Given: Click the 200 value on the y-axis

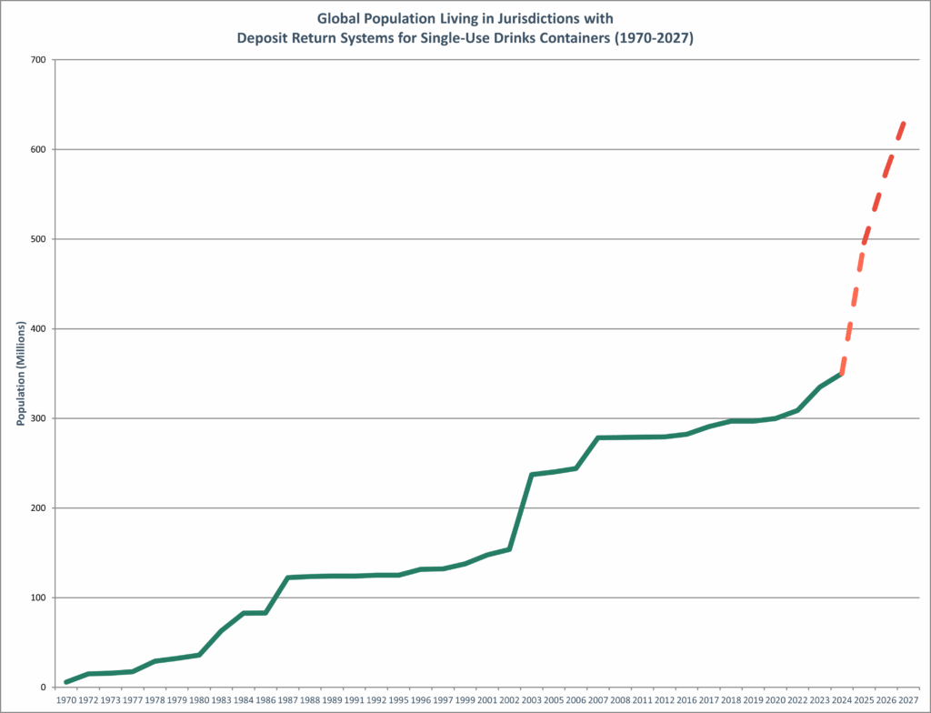Looking at the screenshot, I should tap(36, 508).
